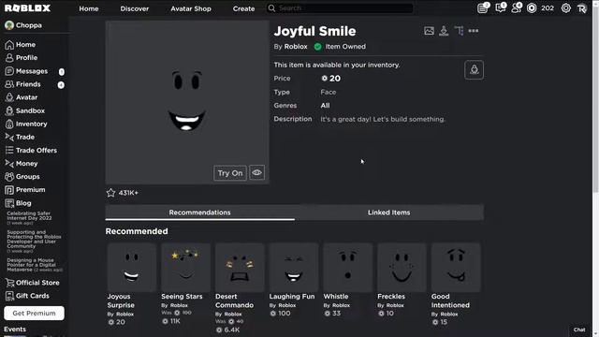Open the Chat panel

[579, 330]
